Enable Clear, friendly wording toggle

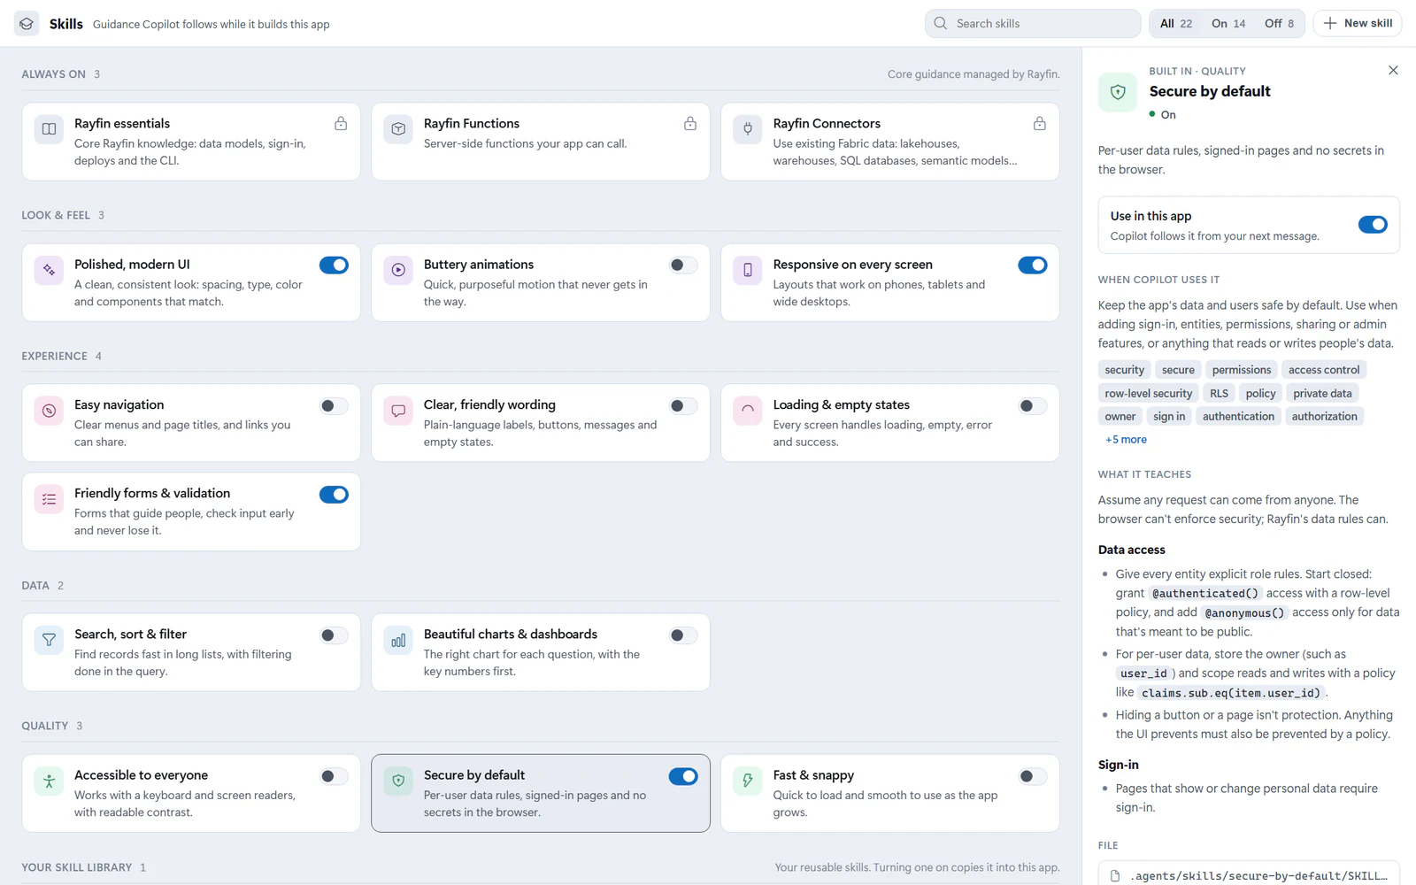coord(683,406)
